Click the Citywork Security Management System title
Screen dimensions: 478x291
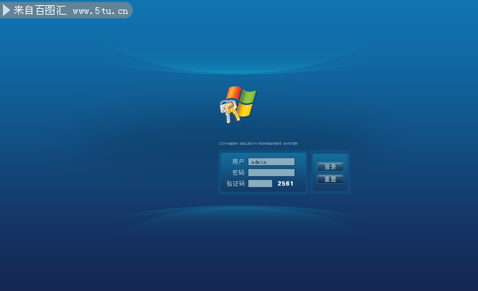259,144
